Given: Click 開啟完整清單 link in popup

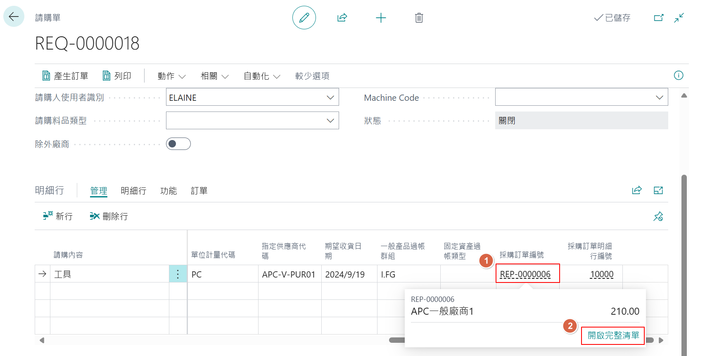Looking at the screenshot, I should (x=613, y=335).
